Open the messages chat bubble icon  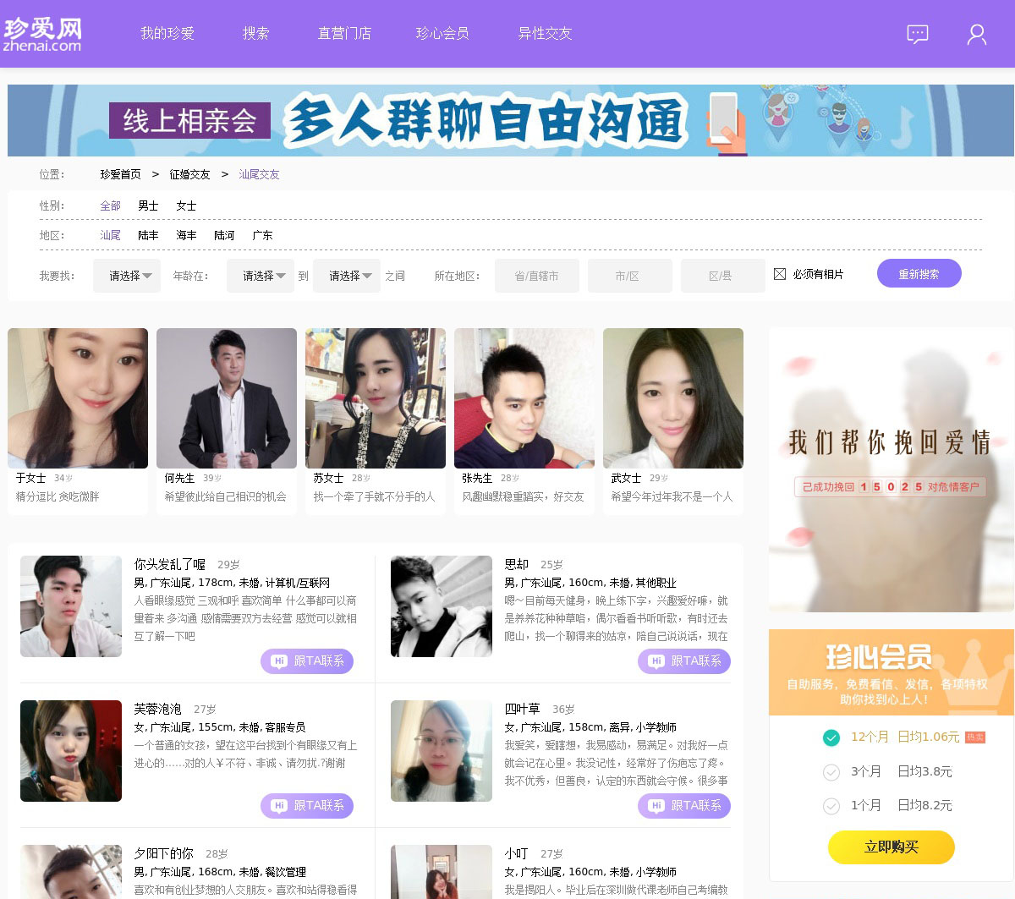(x=918, y=34)
